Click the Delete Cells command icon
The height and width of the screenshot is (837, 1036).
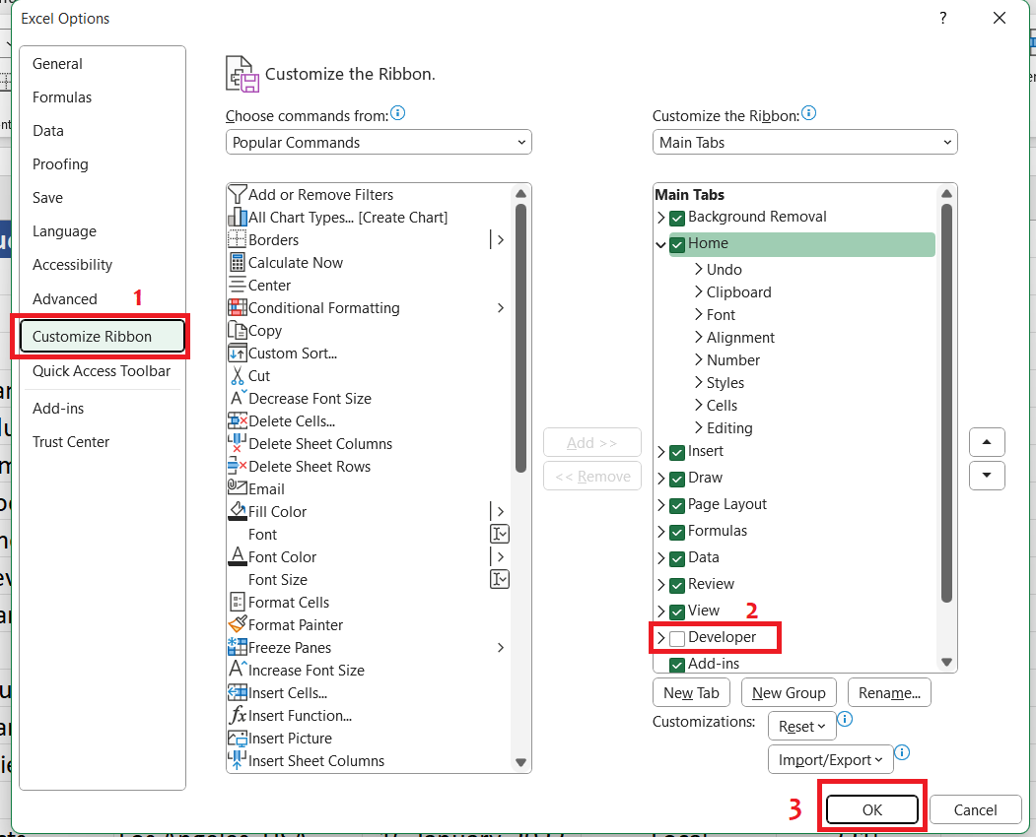[238, 421]
